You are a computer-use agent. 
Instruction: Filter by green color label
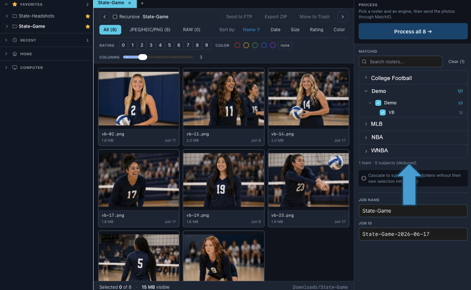pos(255,45)
